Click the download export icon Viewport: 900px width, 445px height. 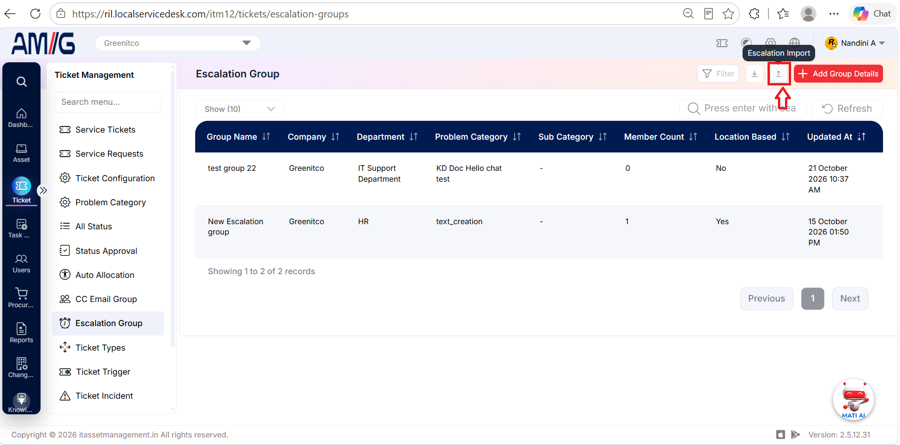[754, 74]
